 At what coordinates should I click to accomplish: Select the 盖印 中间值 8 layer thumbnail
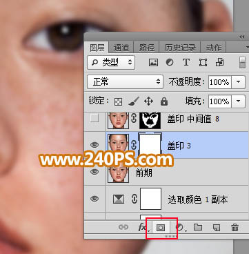point(118,120)
